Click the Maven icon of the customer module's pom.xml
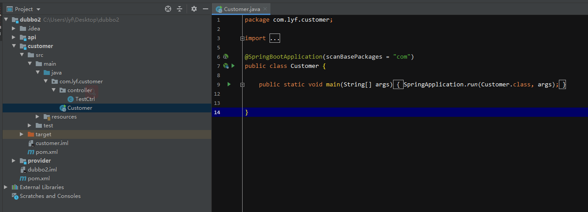Image resolution: width=588 pixels, height=212 pixels. pyautogui.click(x=31, y=152)
